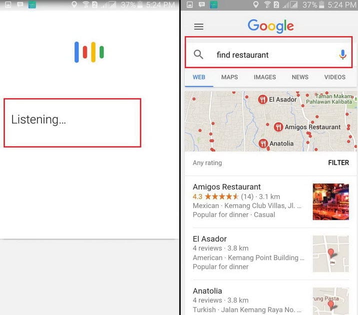The image size is (358, 315).
Task: Tap the magnifying glass search icon
Action: [x=198, y=54]
